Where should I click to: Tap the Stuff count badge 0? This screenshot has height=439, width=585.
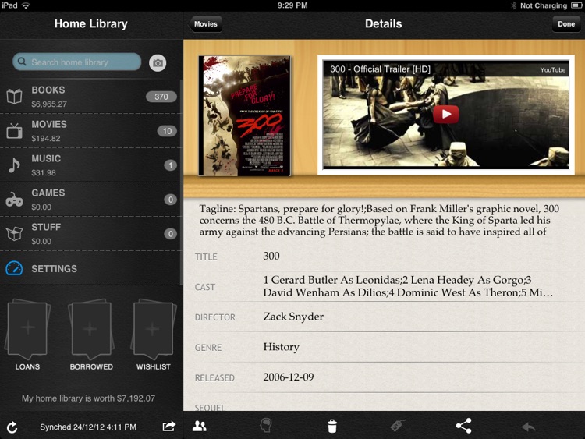(x=170, y=234)
